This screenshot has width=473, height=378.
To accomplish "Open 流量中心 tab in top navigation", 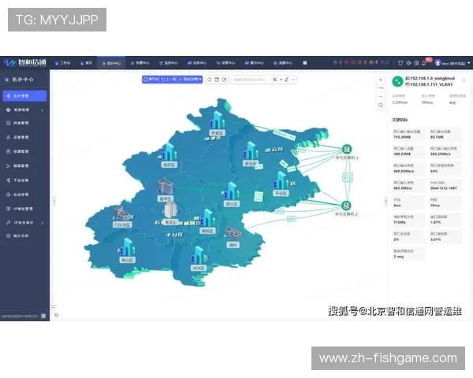I will coord(283,63).
